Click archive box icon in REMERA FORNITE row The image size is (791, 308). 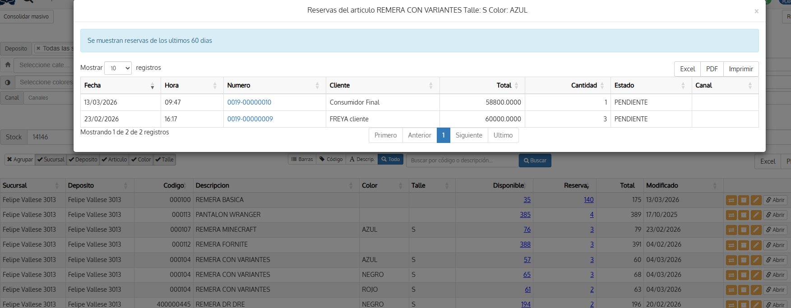coord(744,245)
